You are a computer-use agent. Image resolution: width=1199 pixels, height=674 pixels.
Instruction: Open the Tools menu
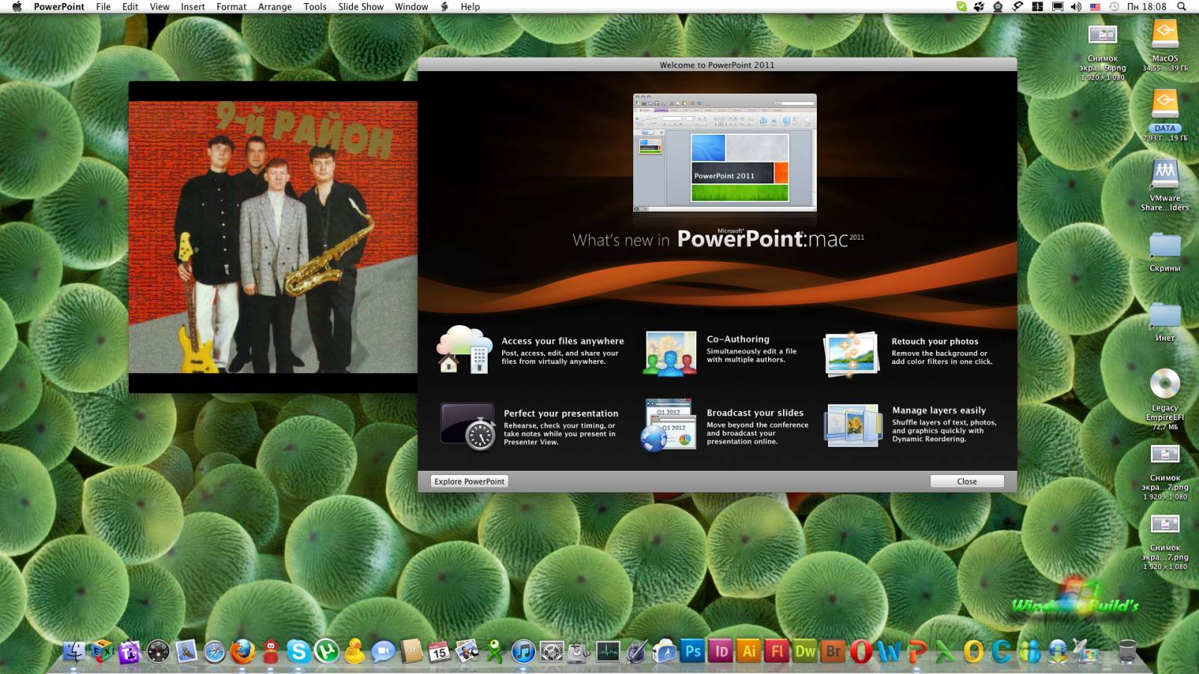tap(315, 7)
